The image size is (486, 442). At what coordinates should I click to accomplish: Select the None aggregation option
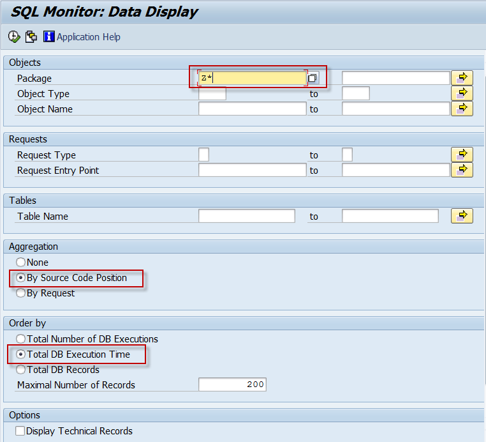click(21, 263)
